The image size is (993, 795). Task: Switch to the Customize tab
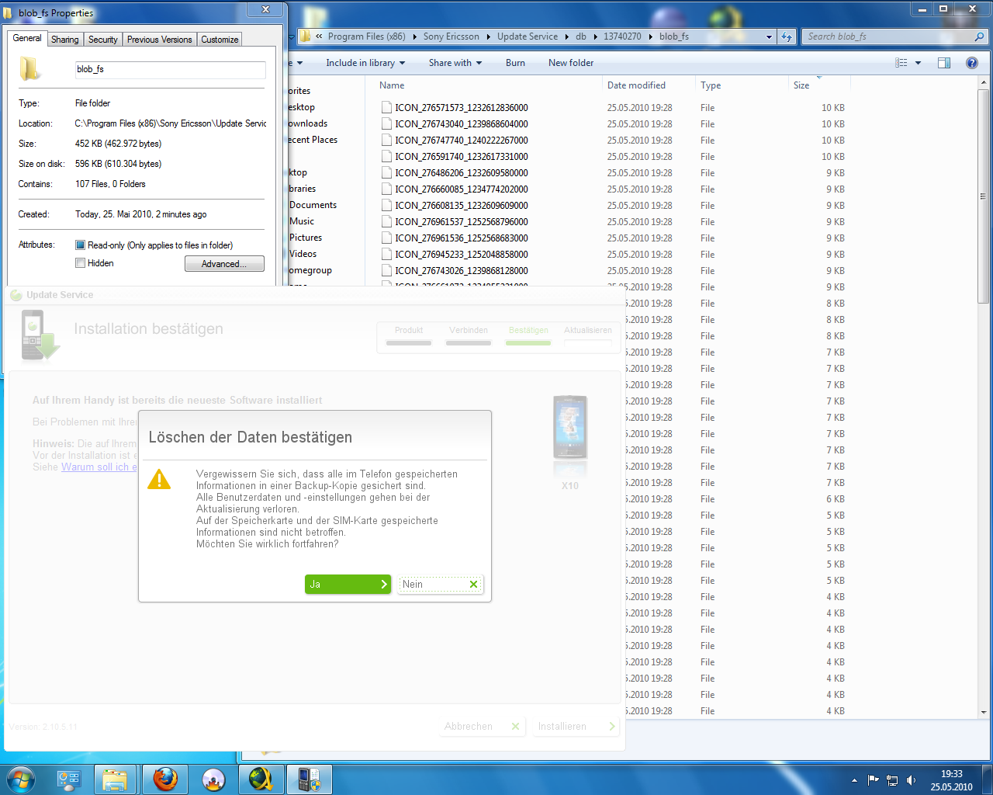pyautogui.click(x=220, y=40)
